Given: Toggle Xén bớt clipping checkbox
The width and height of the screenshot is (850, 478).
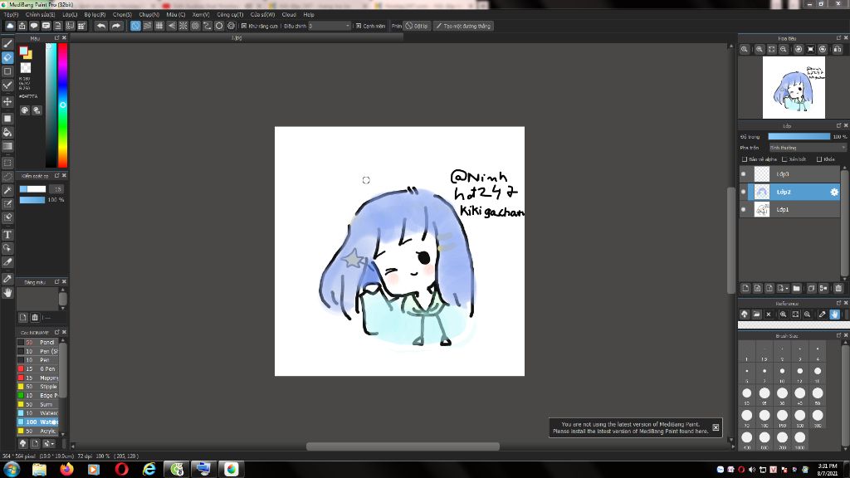Looking at the screenshot, I should pyautogui.click(x=784, y=159).
